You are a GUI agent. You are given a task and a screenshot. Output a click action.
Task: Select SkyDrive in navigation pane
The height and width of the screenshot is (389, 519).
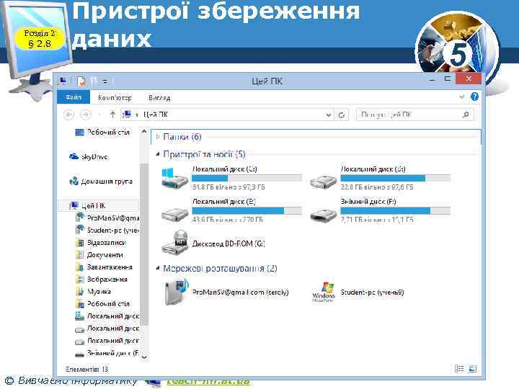point(89,157)
